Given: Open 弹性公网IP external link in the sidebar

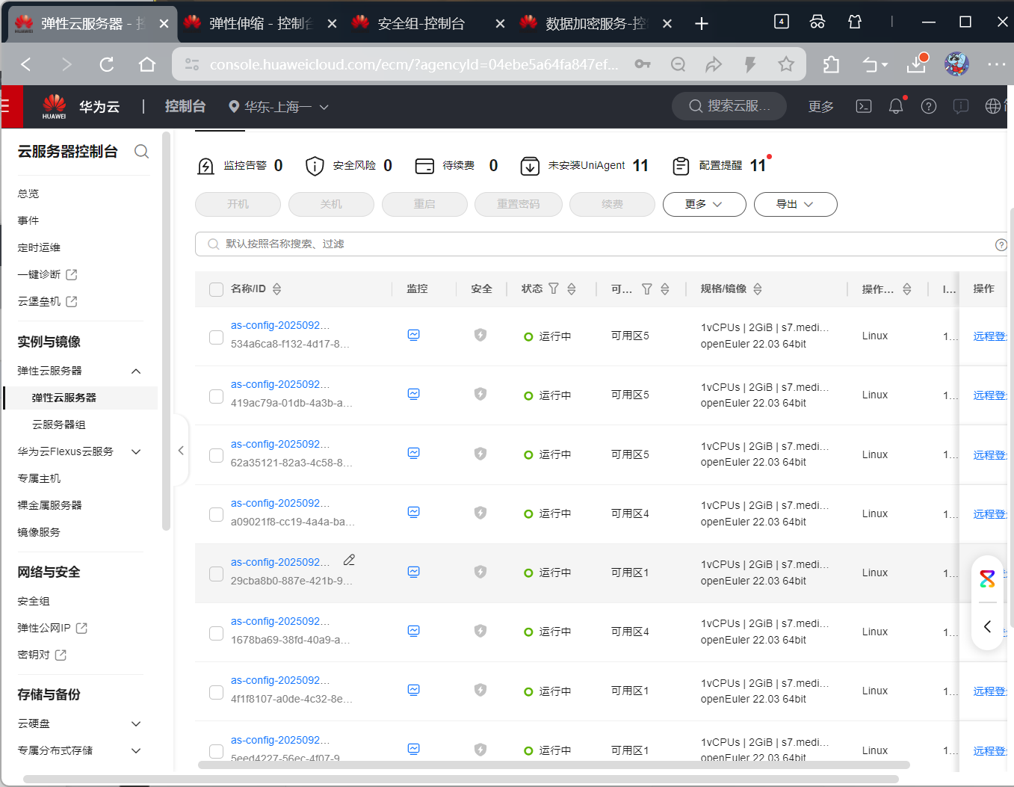Looking at the screenshot, I should (52, 628).
